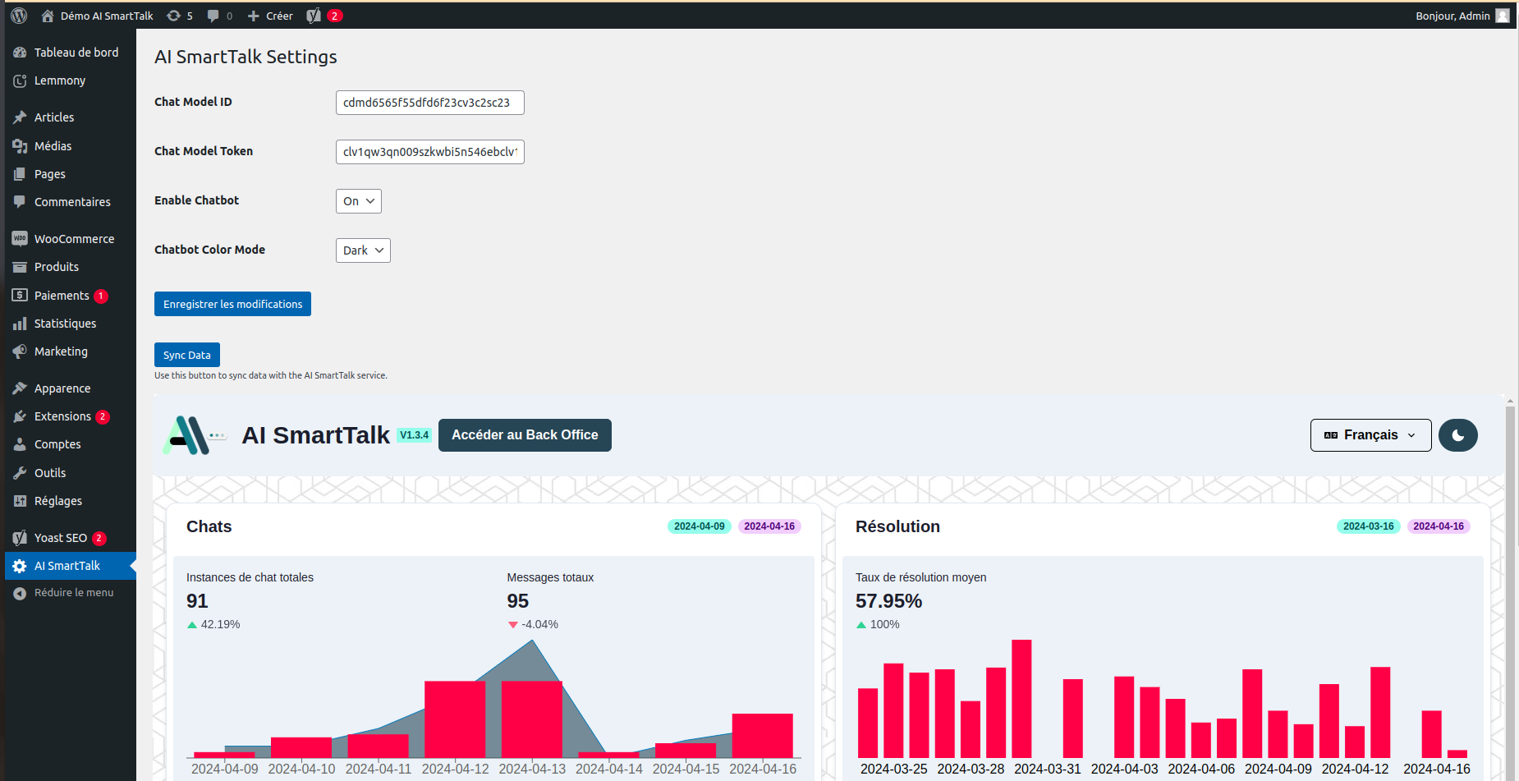Click the dashboard vertical scrollbar

tap(1510, 587)
